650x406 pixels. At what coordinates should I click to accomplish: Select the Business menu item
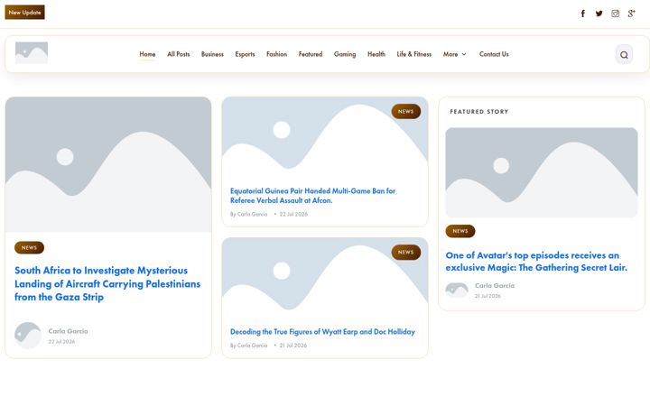click(x=212, y=54)
